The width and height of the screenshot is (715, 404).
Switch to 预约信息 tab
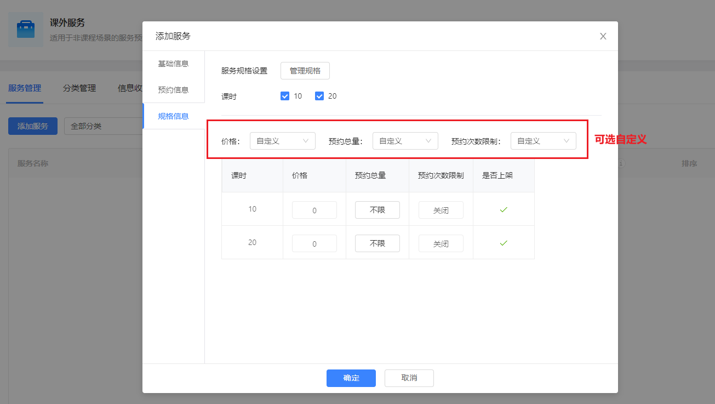click(173, 90)
